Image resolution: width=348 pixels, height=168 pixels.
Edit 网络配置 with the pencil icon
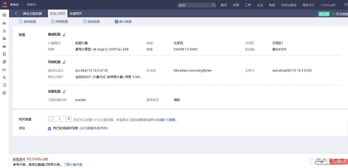64,62
